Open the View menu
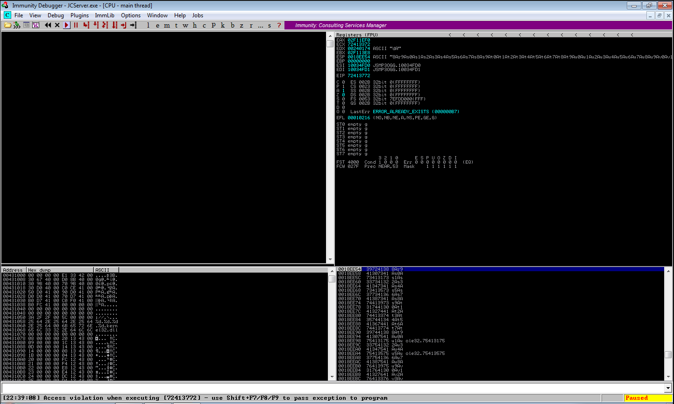 (x=35, y=15)
